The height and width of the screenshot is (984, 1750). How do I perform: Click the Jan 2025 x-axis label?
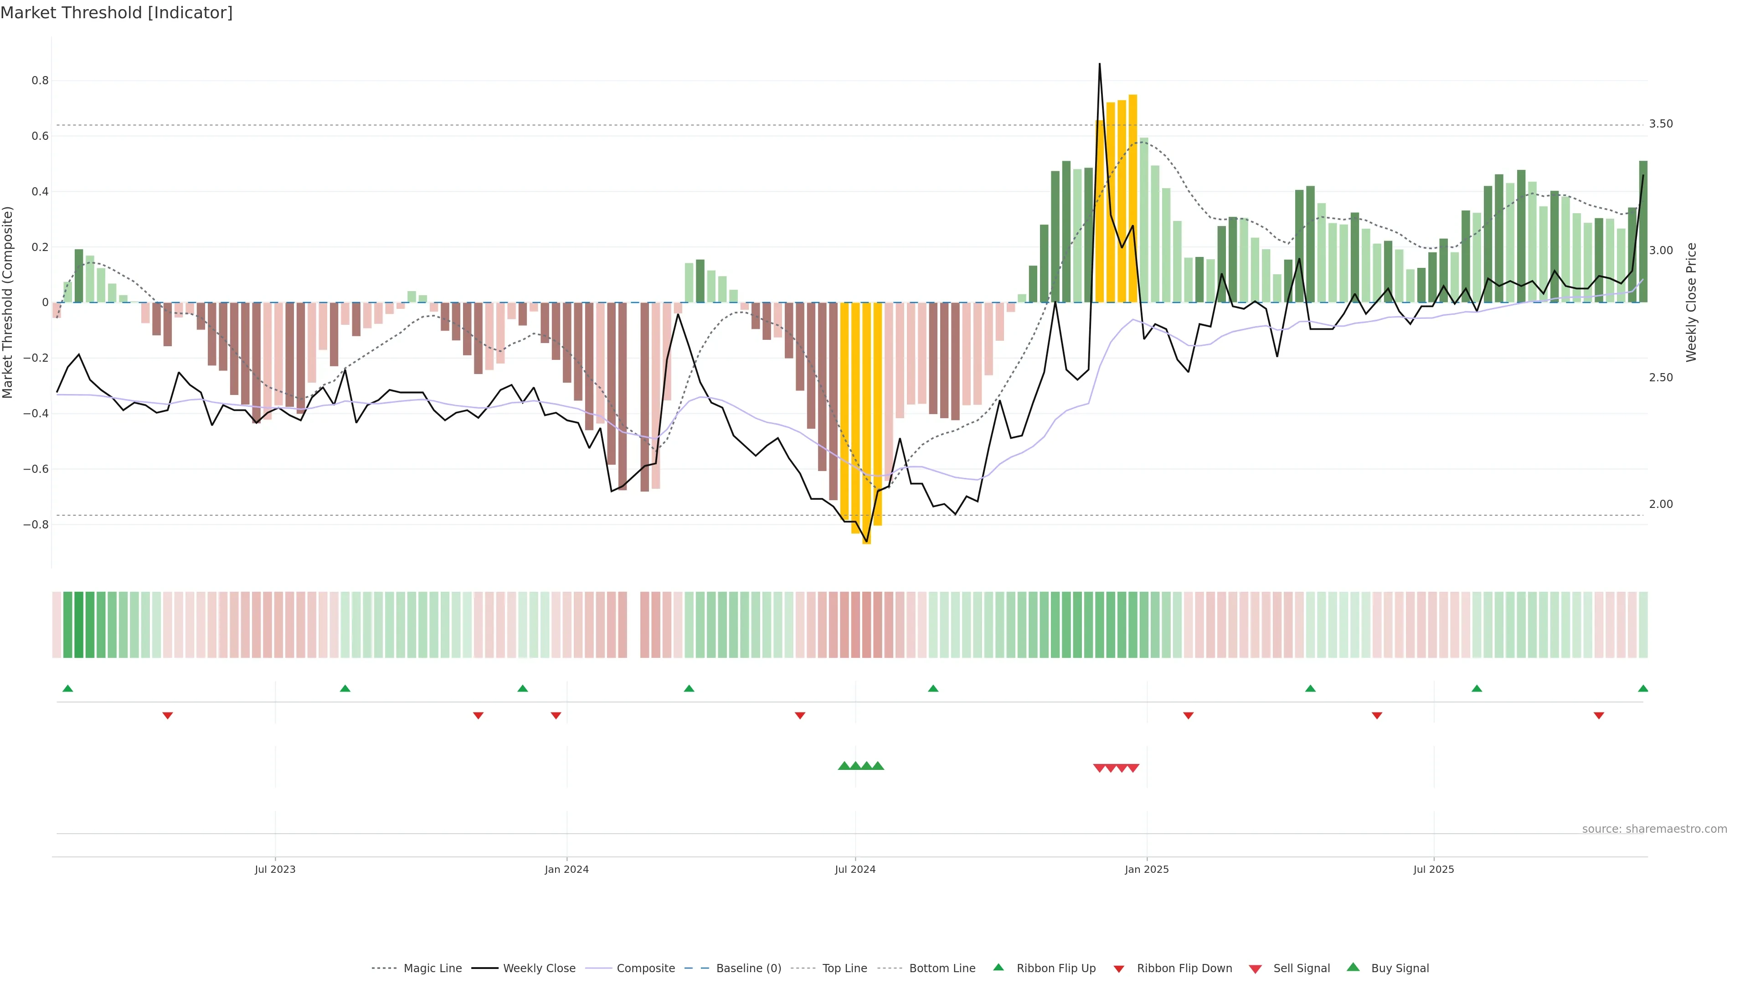click(x=1146, y=869)
